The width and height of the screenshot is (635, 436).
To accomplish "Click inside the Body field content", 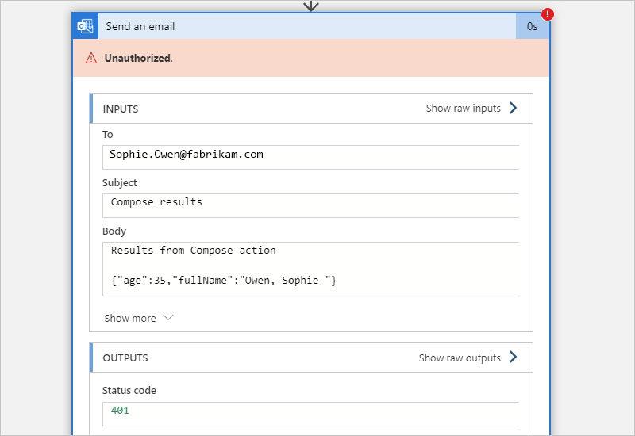I will (310, 267).
